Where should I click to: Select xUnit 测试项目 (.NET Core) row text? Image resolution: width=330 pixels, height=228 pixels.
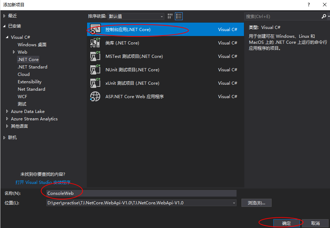coord(132,83)
